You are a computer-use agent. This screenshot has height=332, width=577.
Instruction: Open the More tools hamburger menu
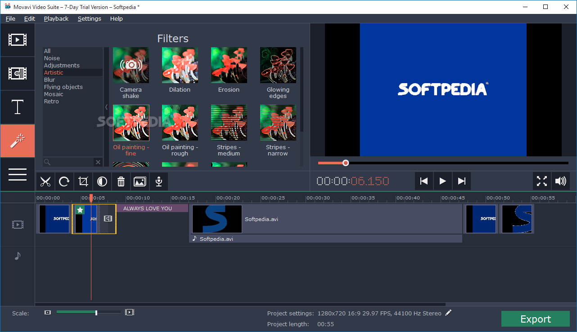tap(17, 174)
